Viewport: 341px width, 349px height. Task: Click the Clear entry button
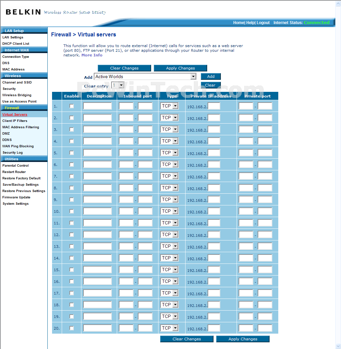[x=211, y=85]
